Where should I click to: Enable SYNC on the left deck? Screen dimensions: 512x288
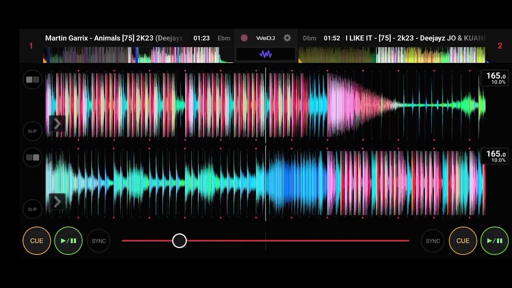coord(99,241)
